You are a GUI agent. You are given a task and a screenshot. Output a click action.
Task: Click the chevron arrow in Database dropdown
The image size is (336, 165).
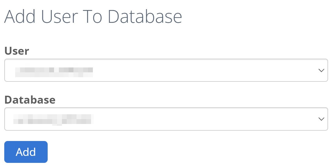pyautogui.click(x=321, y=119)
